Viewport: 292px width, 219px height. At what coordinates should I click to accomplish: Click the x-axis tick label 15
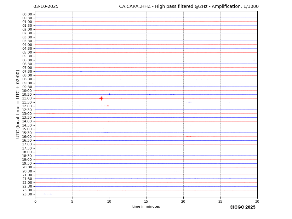(x=146, y=201)
